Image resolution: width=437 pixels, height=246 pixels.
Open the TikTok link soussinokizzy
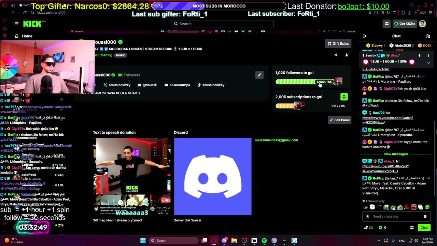click(x=211, y=85)
